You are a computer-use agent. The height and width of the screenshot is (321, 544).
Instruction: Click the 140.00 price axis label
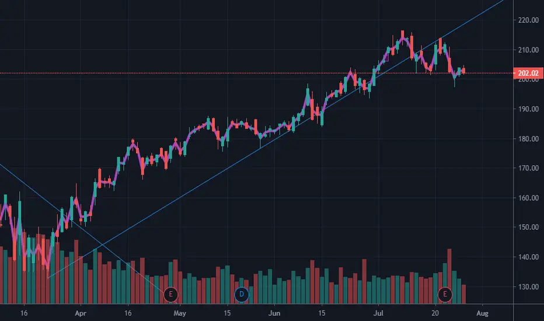pyautogui.click(x=528, y=257)
